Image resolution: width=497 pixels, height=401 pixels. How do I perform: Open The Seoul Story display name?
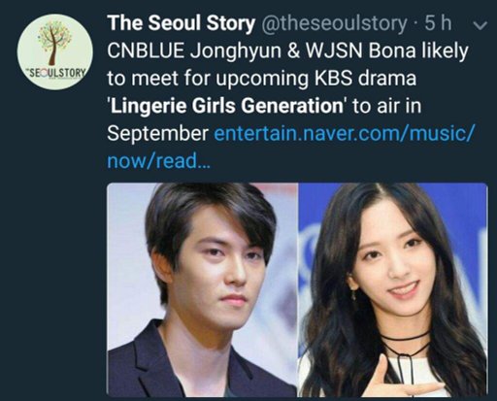[x=182, y=23]
